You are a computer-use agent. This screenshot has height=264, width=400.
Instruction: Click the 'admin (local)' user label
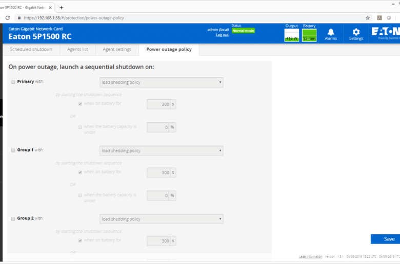coord(218,30)
